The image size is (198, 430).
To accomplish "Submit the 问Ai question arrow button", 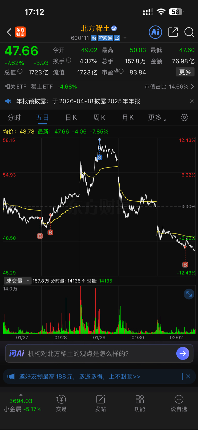I will tap(183, 353).
